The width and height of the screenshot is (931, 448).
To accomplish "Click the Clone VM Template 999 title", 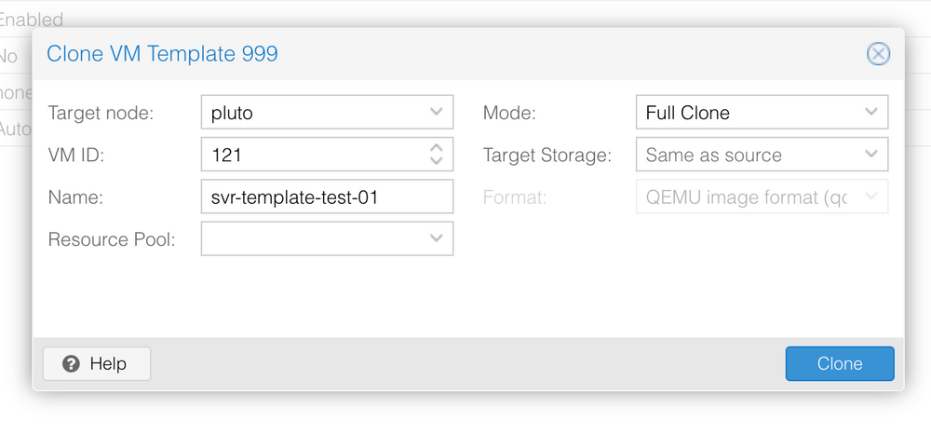I will tap(162, 54).
